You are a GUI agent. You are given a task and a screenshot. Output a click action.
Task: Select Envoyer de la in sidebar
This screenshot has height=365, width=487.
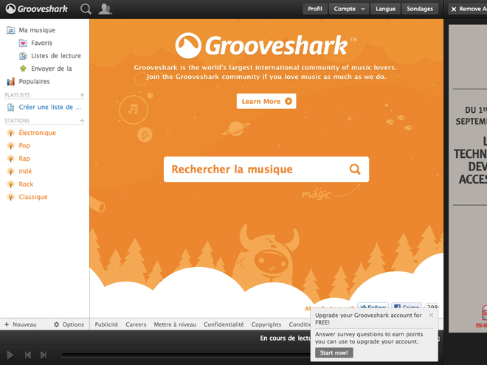click(x=52, y=69)
